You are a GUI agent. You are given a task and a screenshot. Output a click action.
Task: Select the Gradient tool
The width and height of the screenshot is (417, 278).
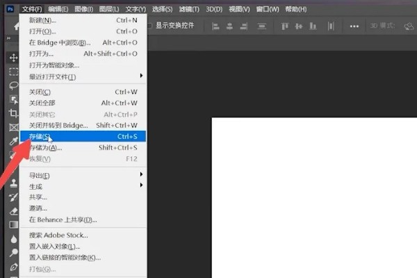point(13,224)
